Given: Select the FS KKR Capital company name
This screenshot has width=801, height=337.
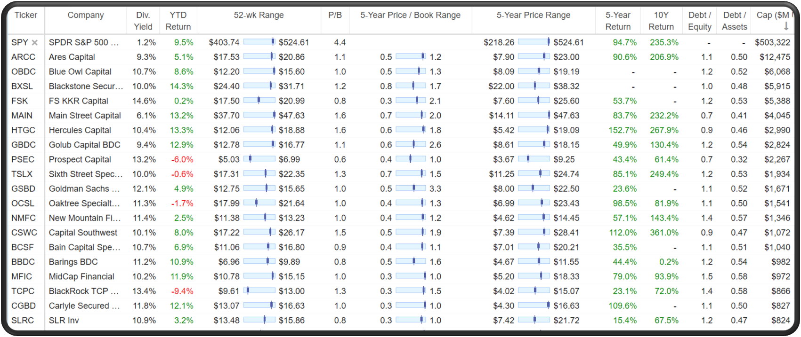Looking at the screenshot, I should click(79, 101).
